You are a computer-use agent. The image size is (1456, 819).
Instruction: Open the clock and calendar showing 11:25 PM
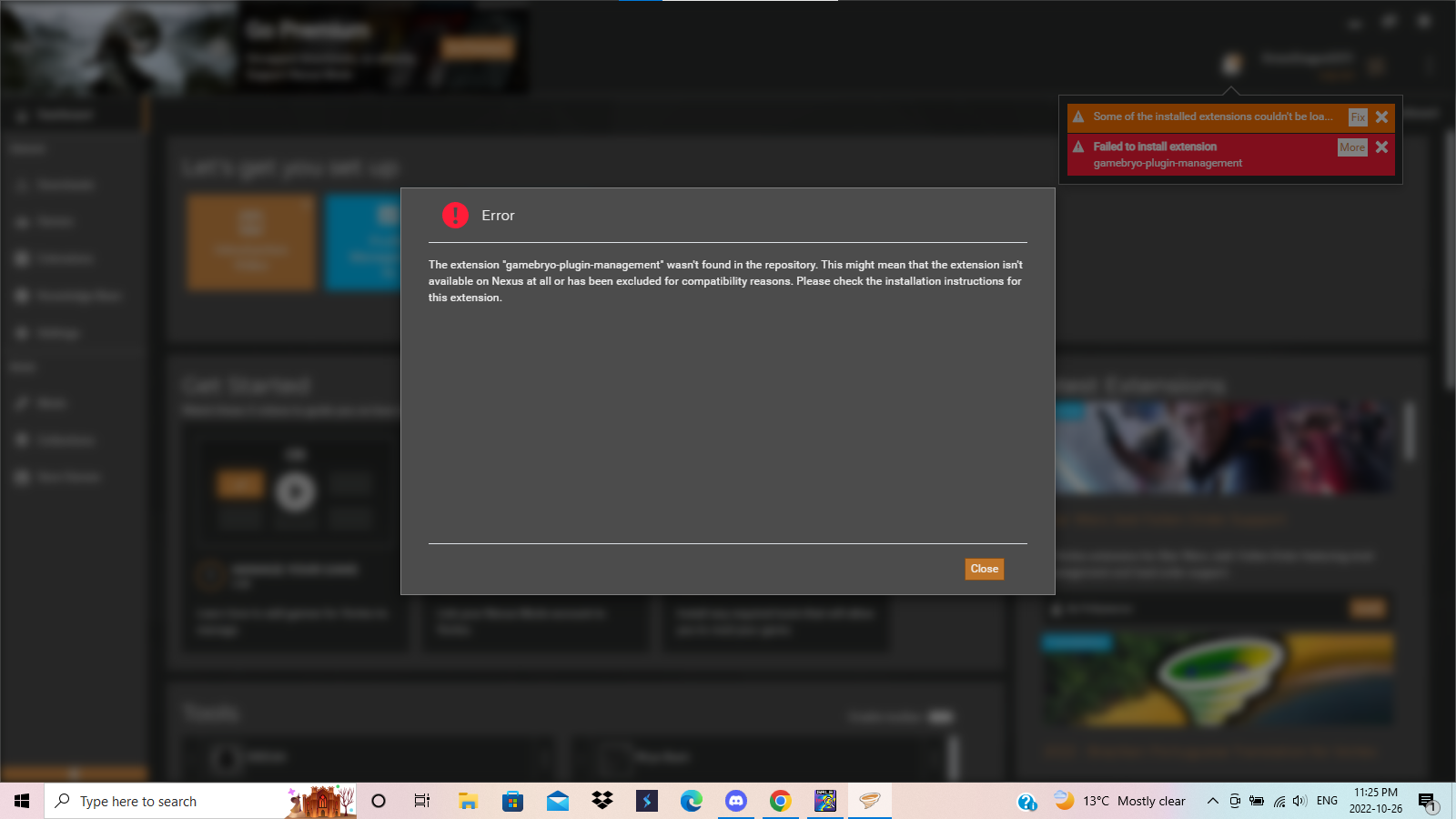tap(1375, 801)
